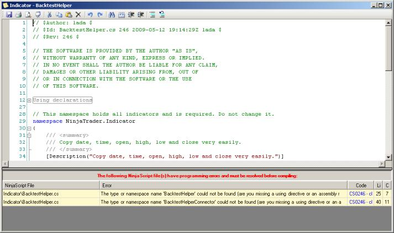Viewport: 394px width, 233px height.
Task: Click the Save floppy disk icon
Action: [x=9, y=14]
